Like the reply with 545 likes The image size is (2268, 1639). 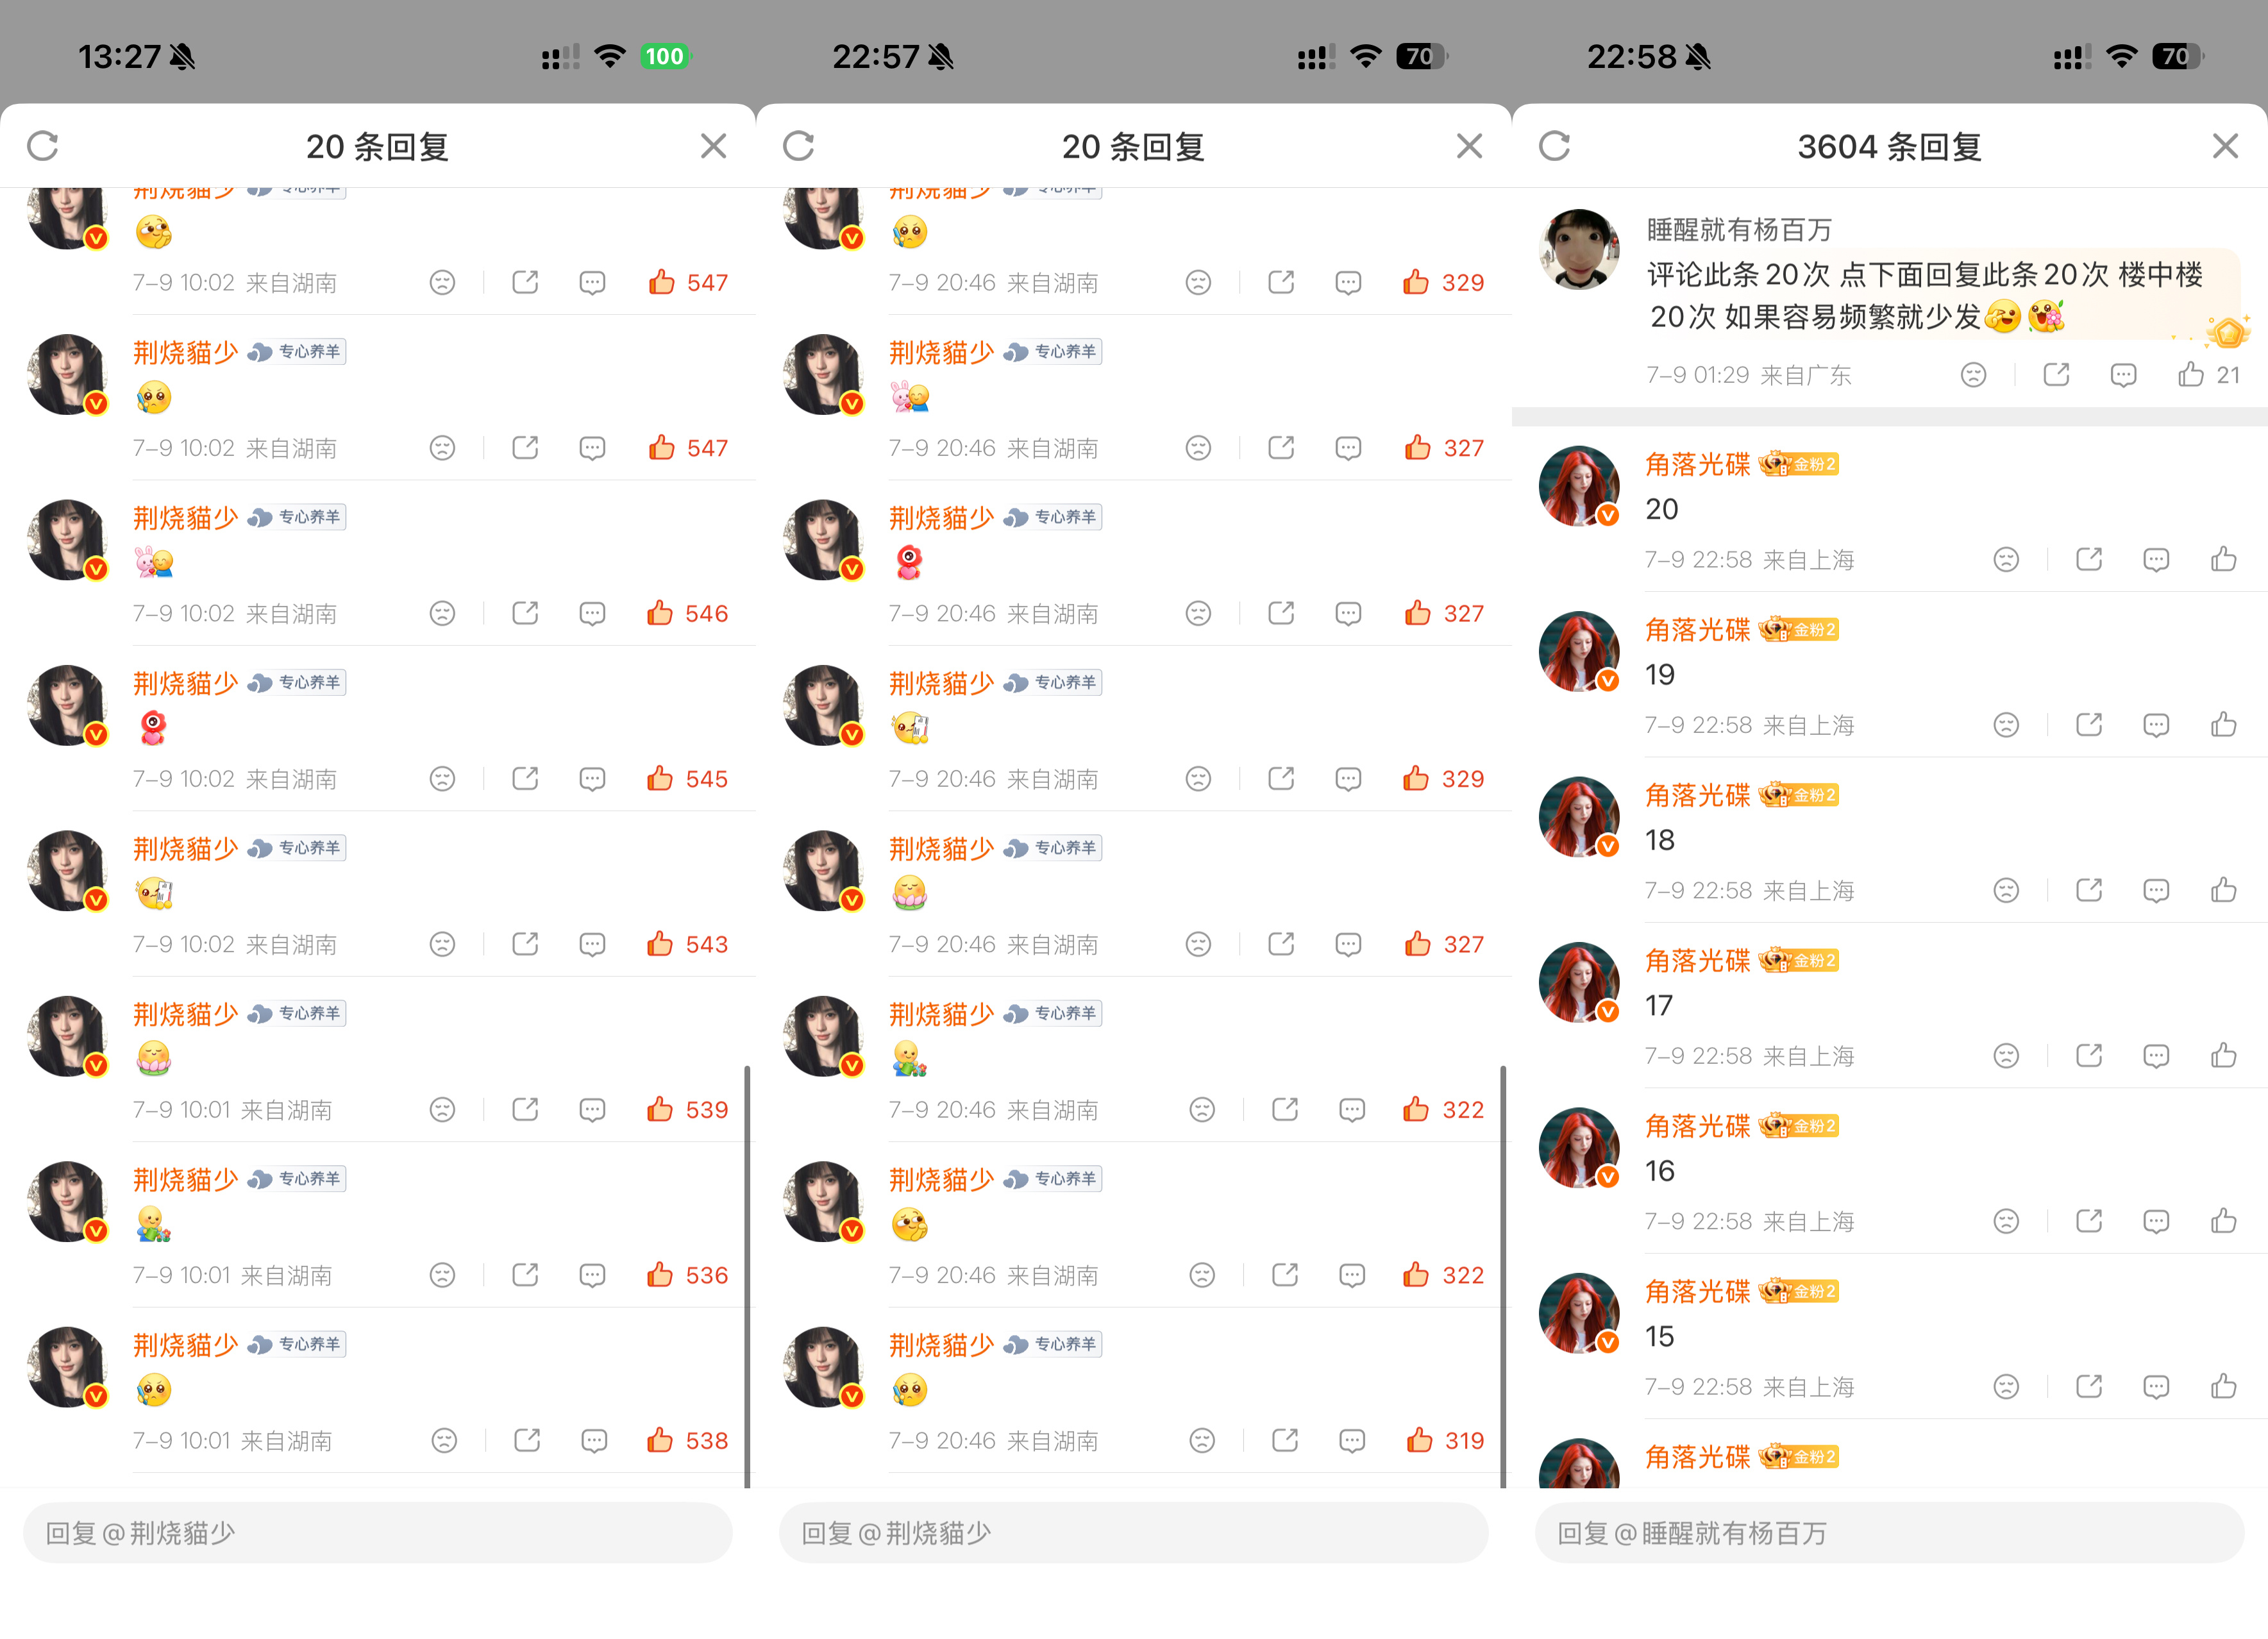tap(660, 778)
